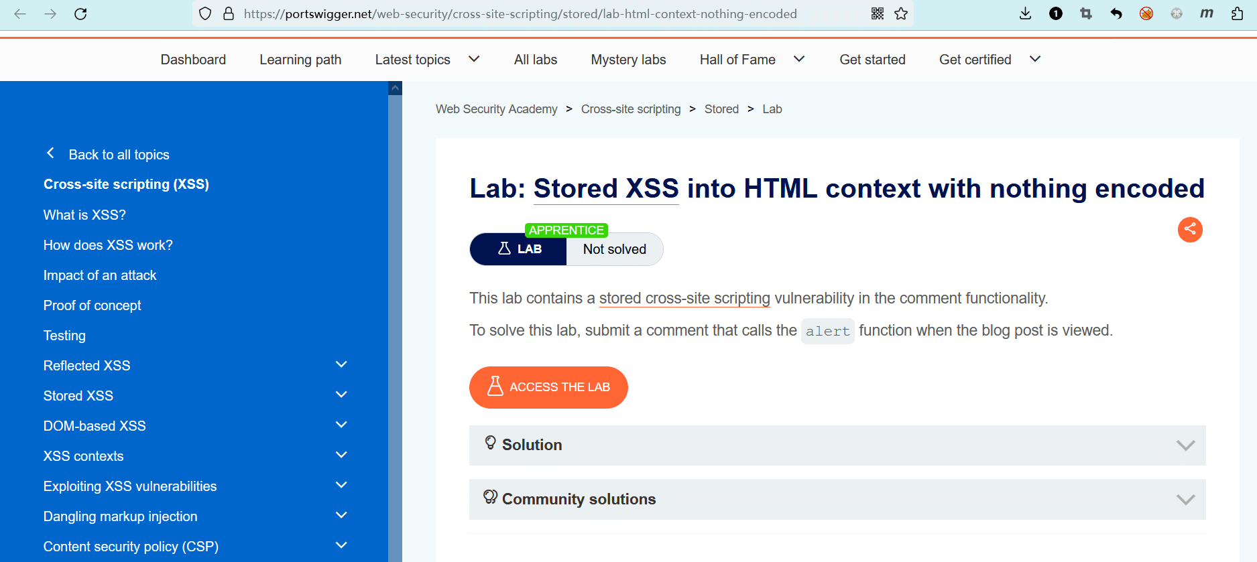
Task: Click the address bar URL field
Action: (x=520, y=14)
